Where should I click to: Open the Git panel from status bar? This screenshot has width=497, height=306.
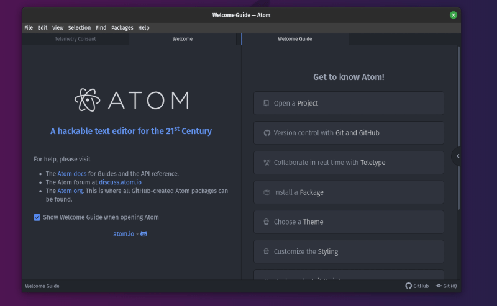(446, 286)
